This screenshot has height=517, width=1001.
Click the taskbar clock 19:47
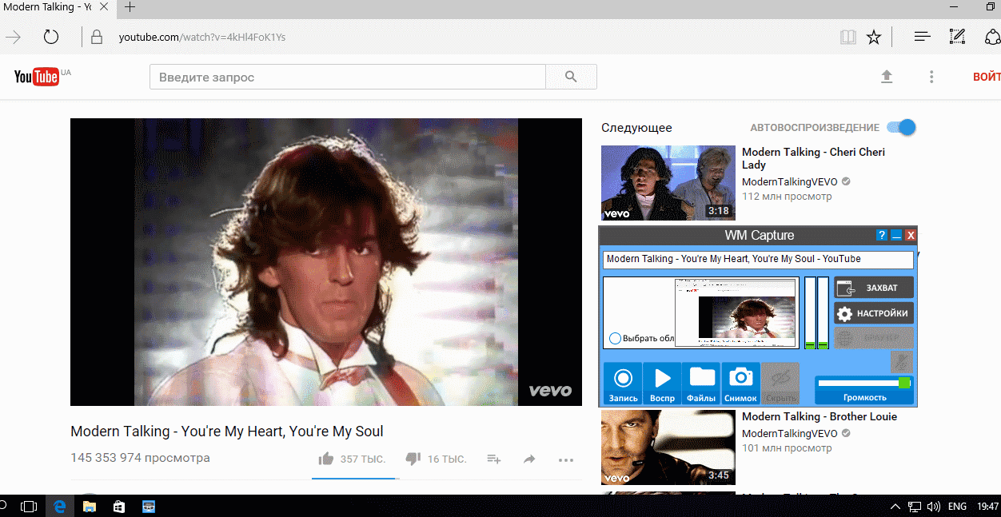pos(988,506)
